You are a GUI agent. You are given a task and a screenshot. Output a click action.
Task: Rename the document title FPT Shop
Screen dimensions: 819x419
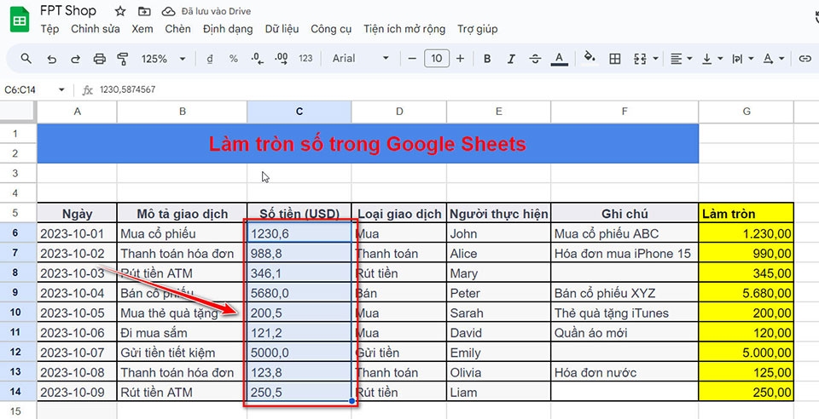[68, 11]
